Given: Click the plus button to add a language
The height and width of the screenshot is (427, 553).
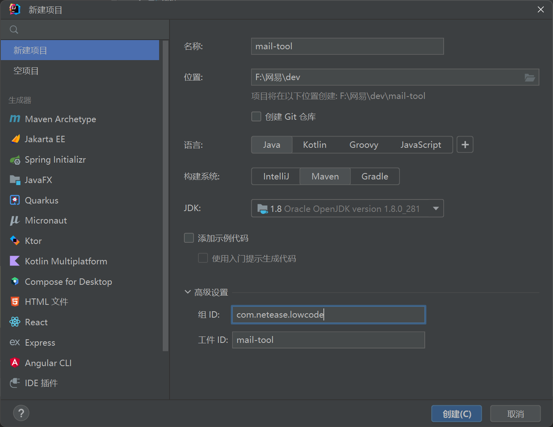Looking at the screenshot, I should (x=465, y=144).
